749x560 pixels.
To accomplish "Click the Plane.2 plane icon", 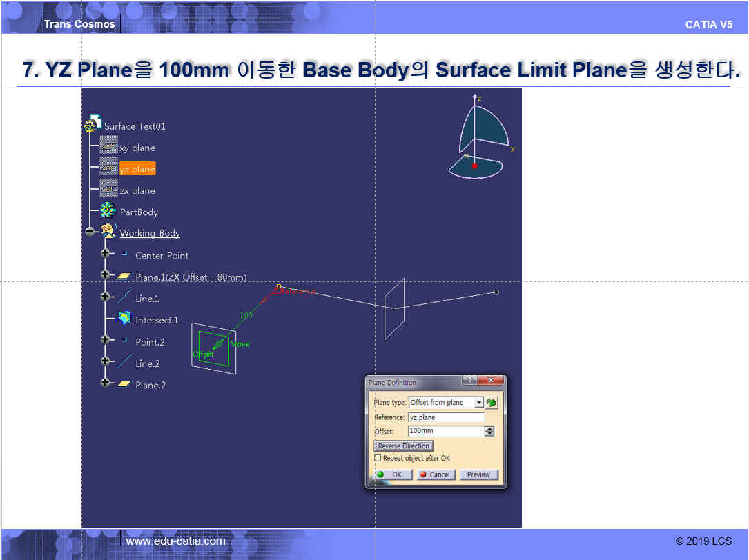I will (124, 384).
